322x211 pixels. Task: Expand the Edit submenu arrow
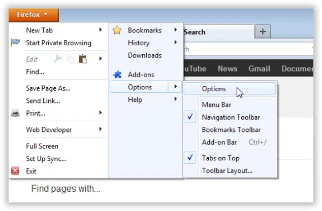(101, 59)
